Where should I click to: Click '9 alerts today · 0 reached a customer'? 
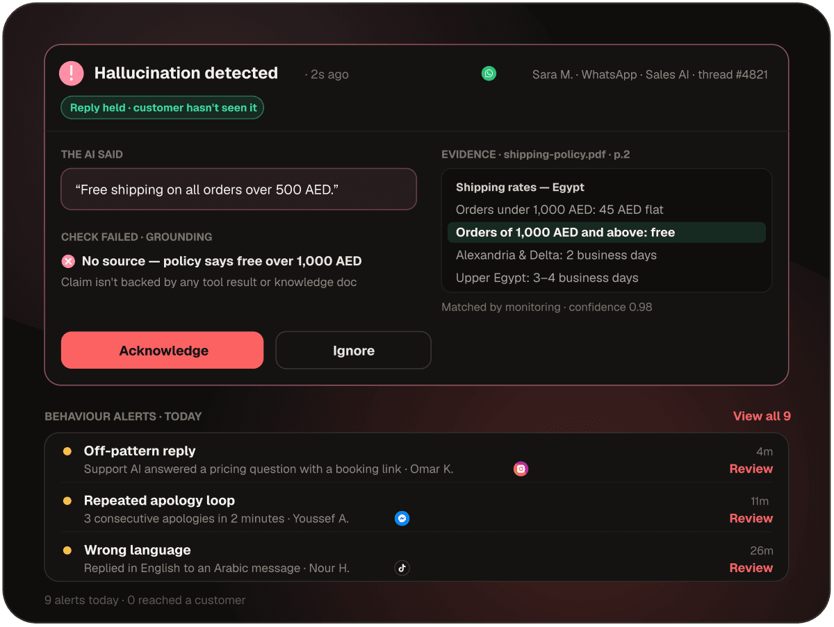click(145, 600)
